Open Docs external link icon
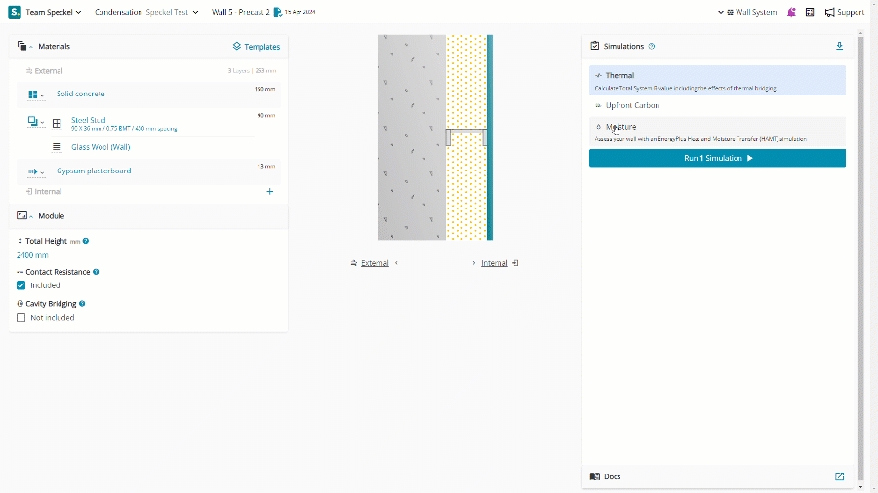 point(839,476)
